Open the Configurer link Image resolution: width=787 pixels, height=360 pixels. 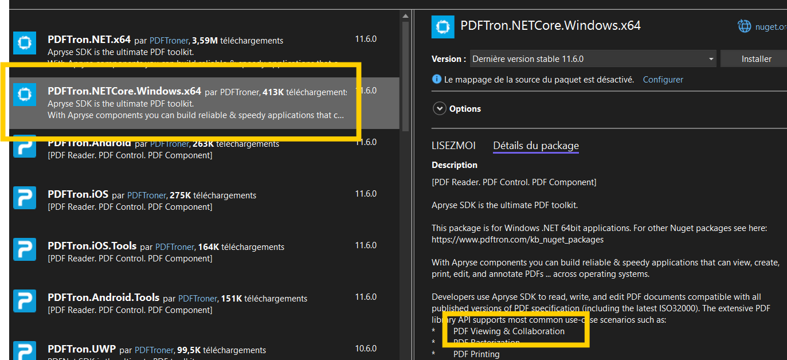(663, 80)
